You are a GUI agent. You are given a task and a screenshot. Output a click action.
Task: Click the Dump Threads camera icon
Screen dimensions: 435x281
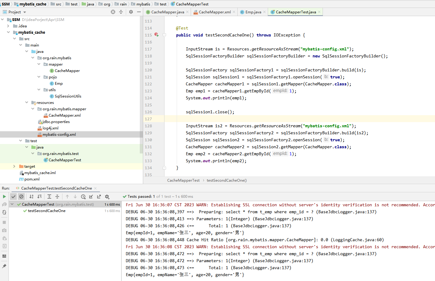(4, 230)
